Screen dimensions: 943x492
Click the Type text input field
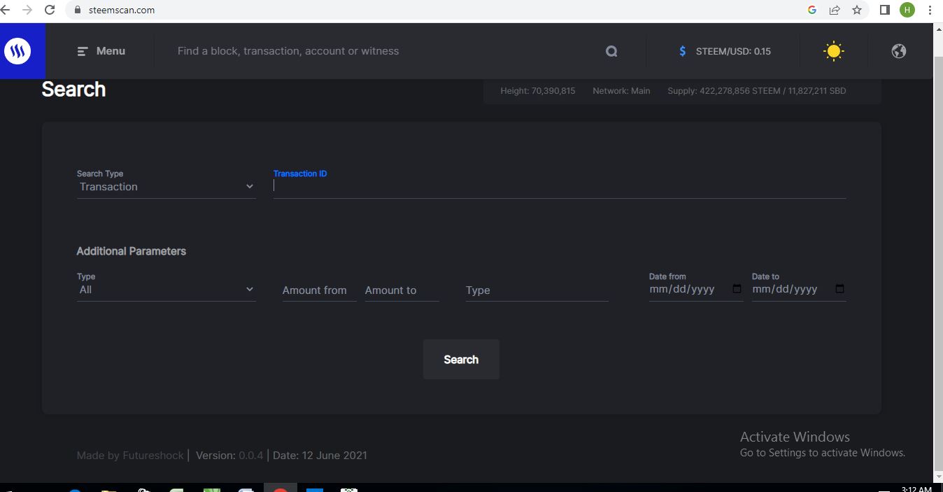tap(537, 290)
